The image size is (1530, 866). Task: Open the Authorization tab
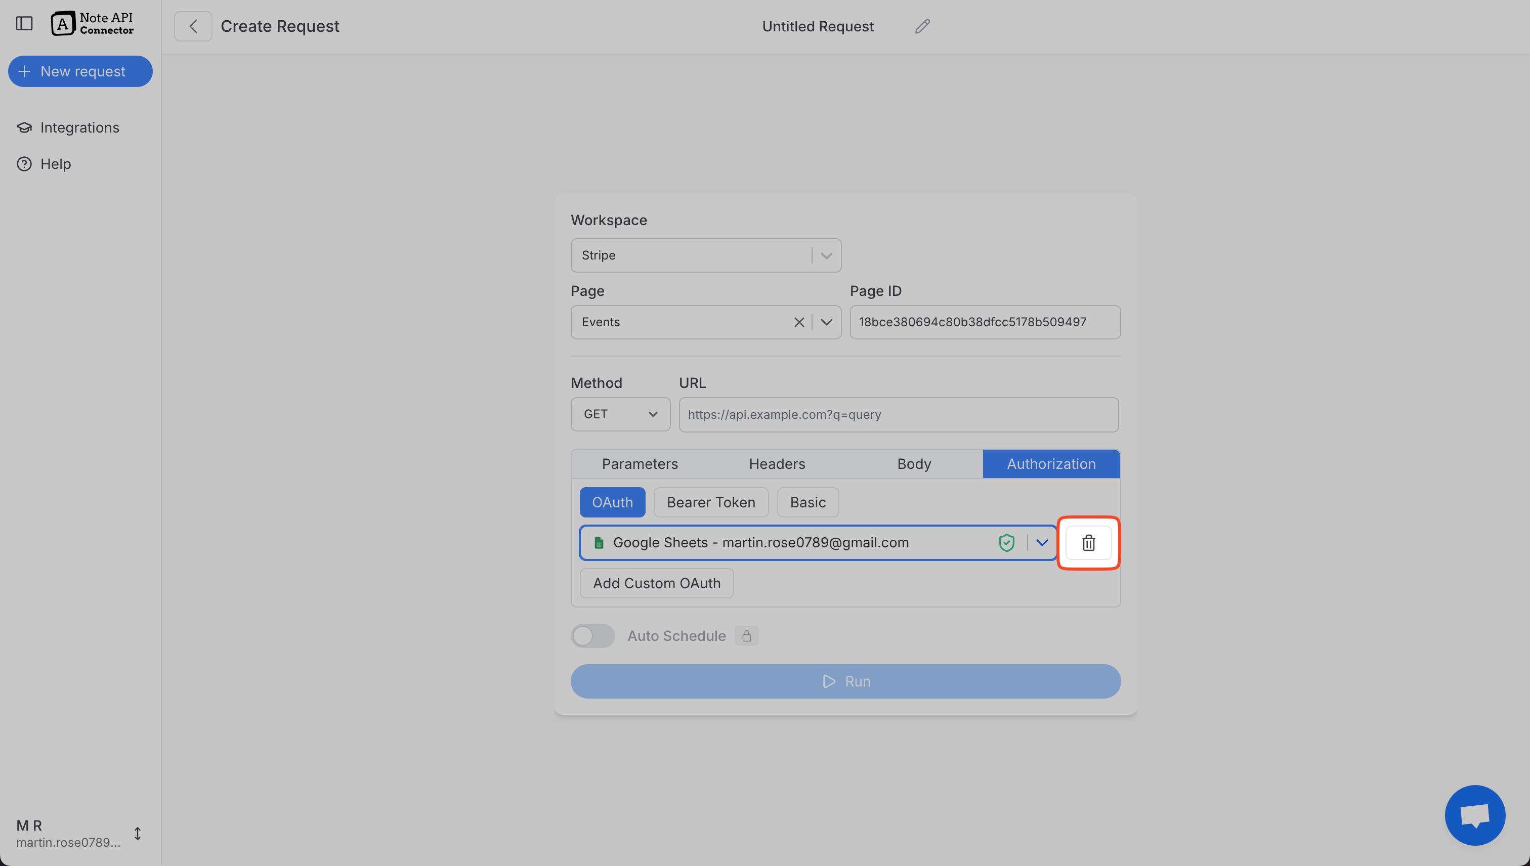click(x=1051, y=463)
